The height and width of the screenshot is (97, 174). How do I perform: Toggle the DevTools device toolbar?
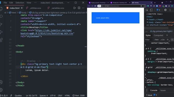[151, 10]
